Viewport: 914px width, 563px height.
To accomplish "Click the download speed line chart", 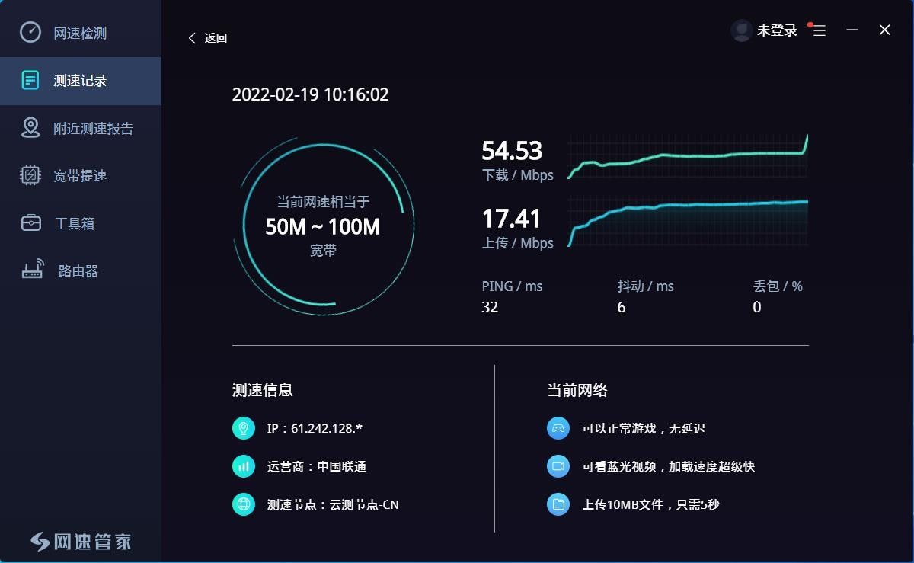I will 688,157.
